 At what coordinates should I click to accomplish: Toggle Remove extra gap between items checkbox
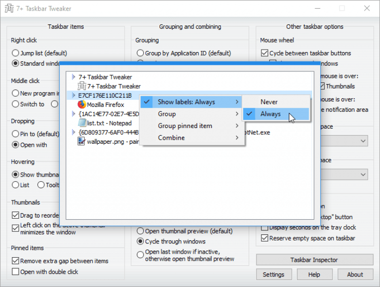coord(15,261)
